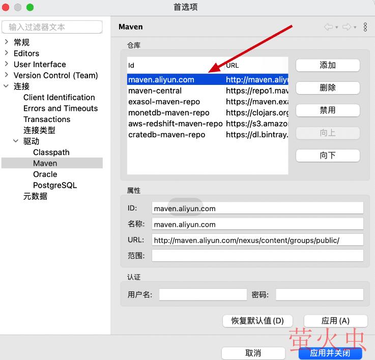Collapse the 驱动 tree node
This screenshot has width=375, height=360.
coord(16,141)
